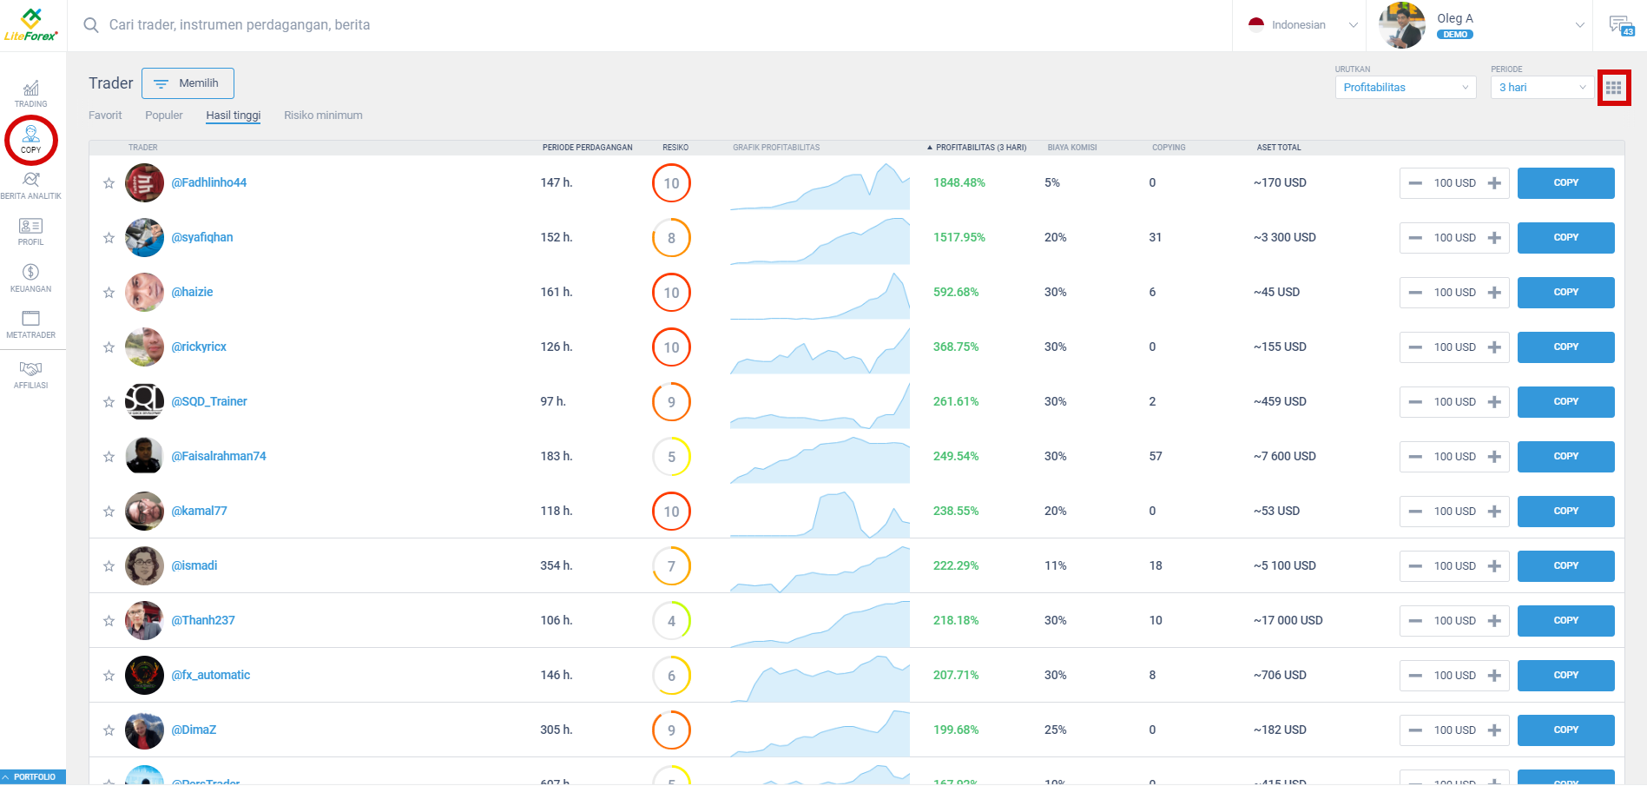1647x786 pixels.
Task: Select the Risiko minimum tab
Action: [x=322, y=115]
